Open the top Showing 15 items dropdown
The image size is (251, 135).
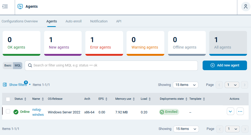185,85
